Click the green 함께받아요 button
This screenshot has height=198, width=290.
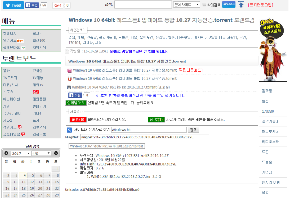pos(76,103)
